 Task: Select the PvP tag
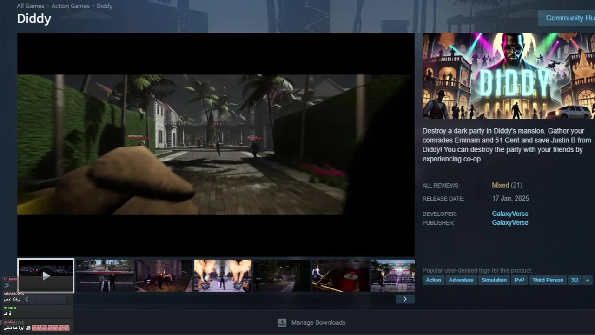click(x=519, y=280)
